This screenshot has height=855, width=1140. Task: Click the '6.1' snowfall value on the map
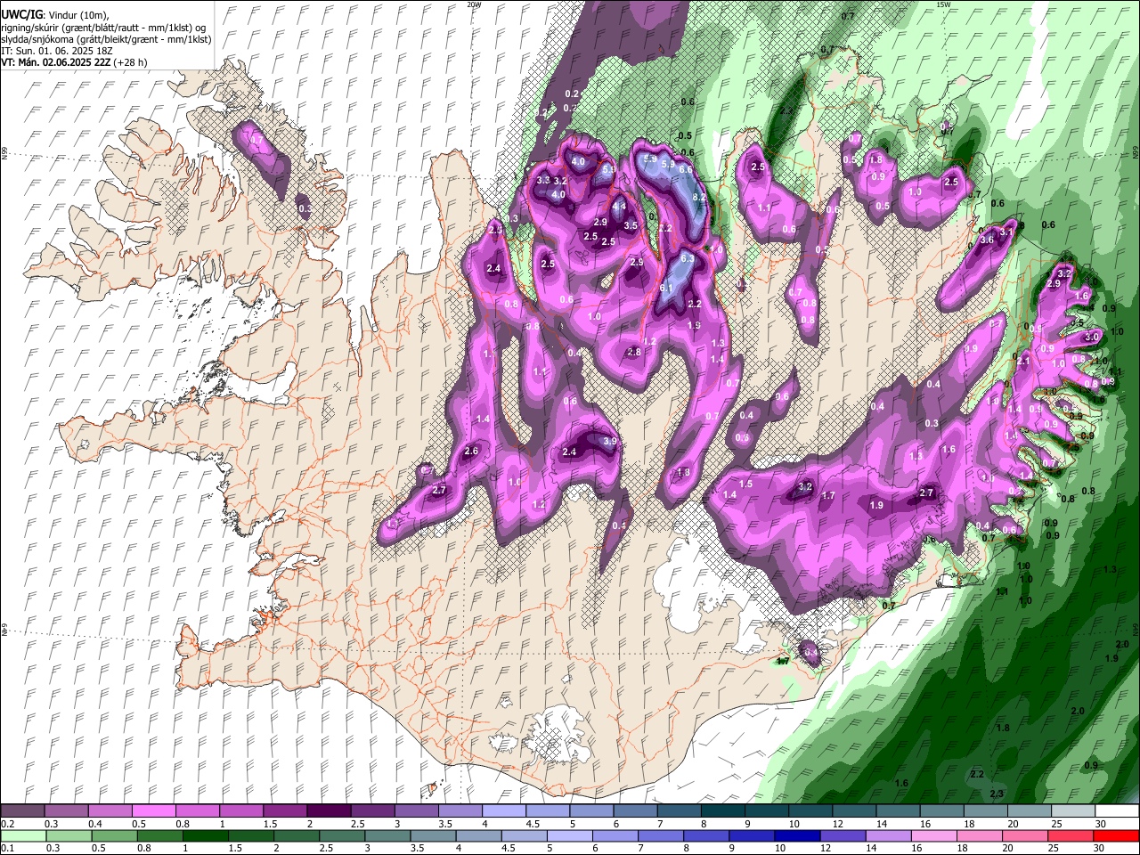(666, 288)
